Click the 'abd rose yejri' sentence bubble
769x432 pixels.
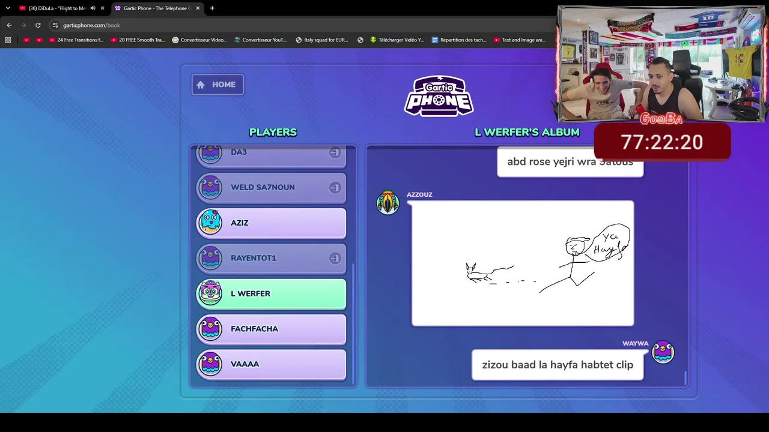[570, 162]
